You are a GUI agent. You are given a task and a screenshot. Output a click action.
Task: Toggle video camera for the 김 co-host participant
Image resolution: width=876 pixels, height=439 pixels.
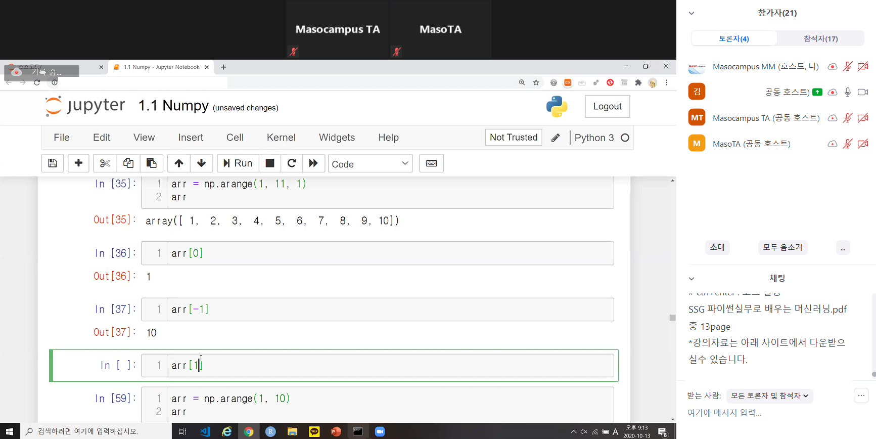click(863, 92)
